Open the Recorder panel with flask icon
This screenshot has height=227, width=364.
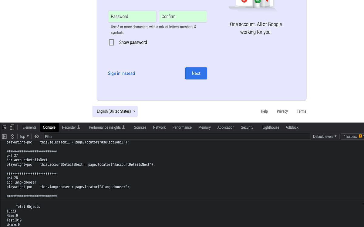point(71,127)
